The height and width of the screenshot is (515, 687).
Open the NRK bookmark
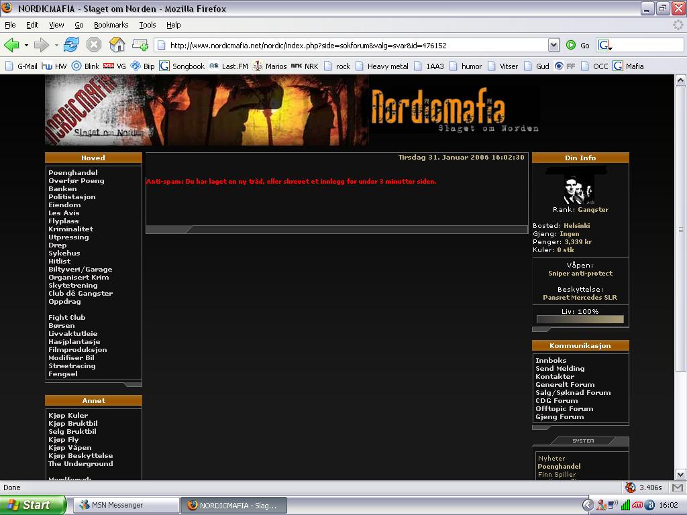click(305, 66)
